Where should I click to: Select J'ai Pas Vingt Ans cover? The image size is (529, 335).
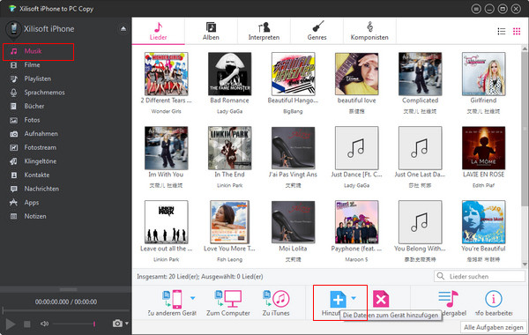coord(294,148)
